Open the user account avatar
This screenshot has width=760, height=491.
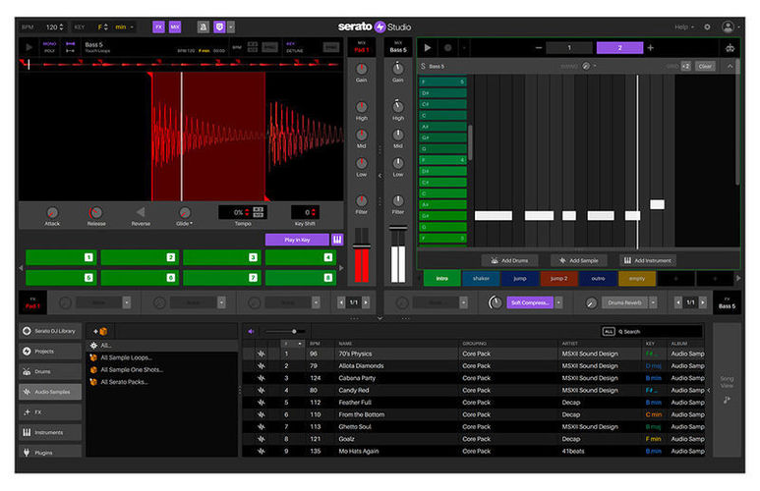pyautogui.click(x=728, y=27)
